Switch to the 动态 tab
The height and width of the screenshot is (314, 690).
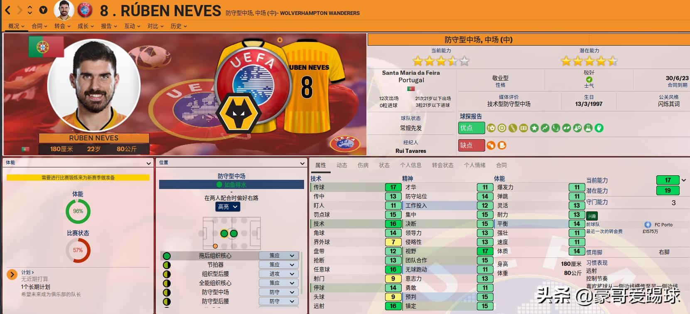click(x=342, y=165)
